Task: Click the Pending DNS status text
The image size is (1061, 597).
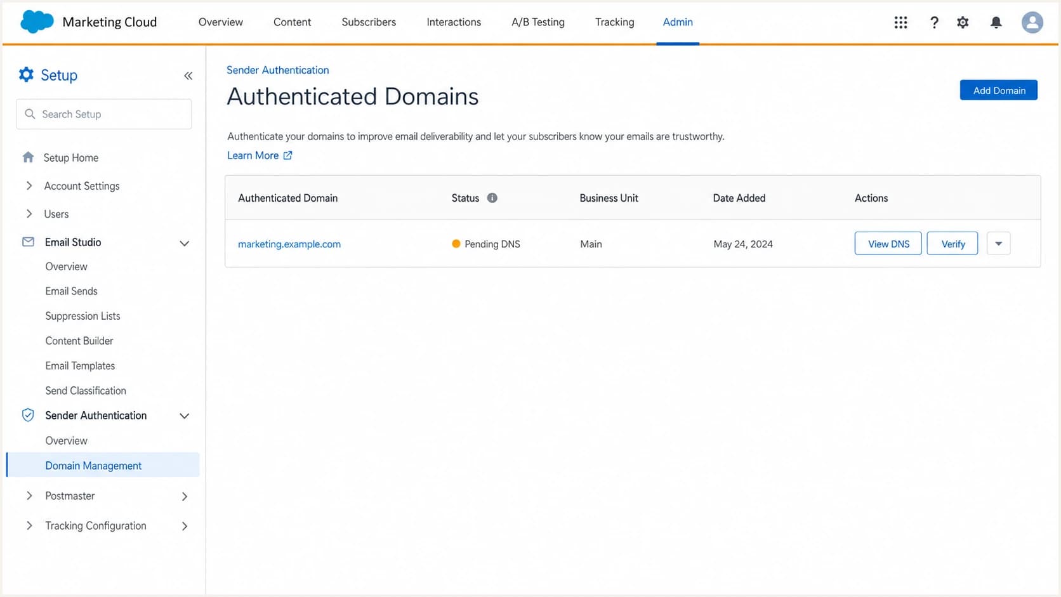Action: [x=492, y=244]
